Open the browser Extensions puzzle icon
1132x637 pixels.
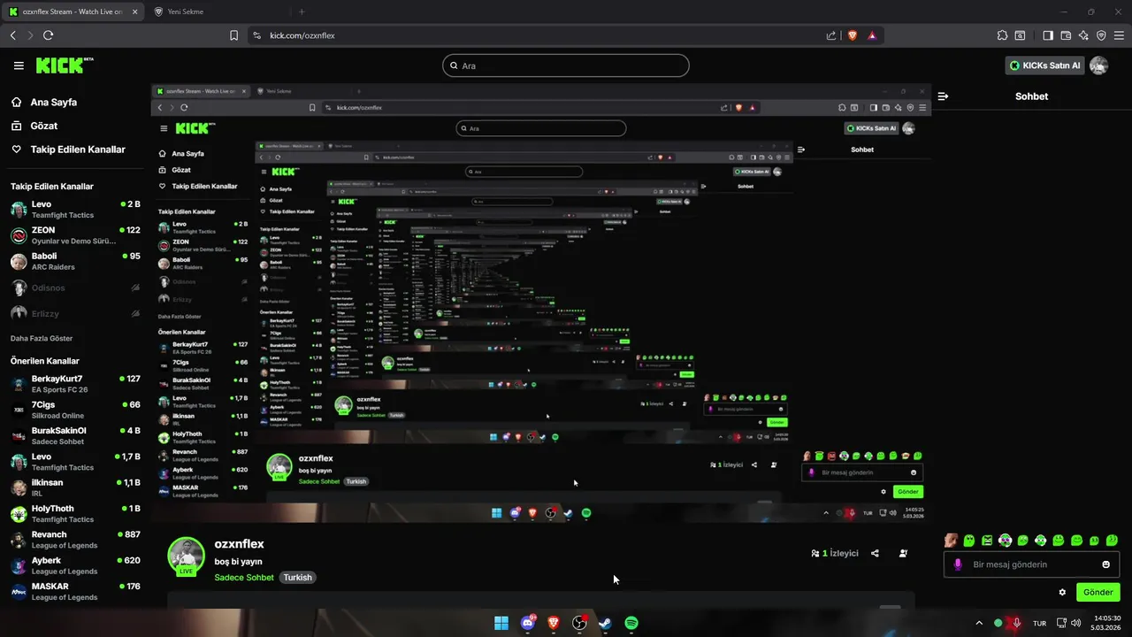point(1002,35)
